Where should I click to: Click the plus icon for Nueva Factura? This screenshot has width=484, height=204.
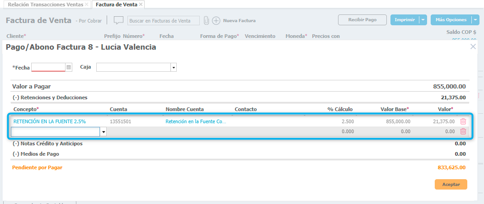click(x=216, y=20)
